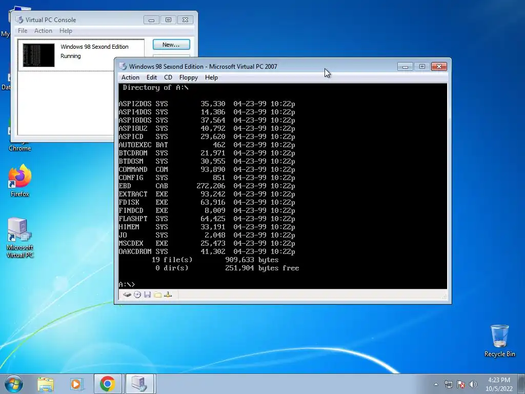This screenshot has height=394, width=525.
Task: Open the Recycle Bin desktop icon
Action: [x=499, y=341]
